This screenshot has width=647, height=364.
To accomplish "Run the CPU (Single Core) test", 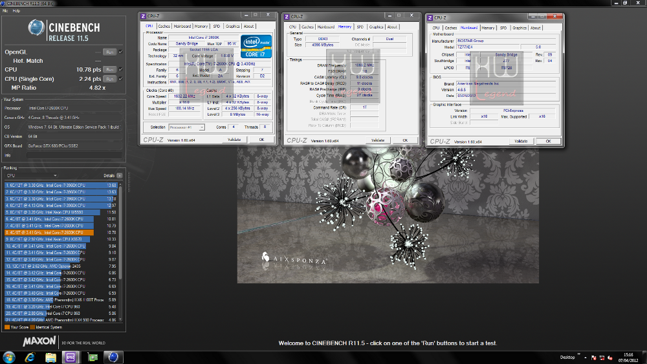I will 110,79.
